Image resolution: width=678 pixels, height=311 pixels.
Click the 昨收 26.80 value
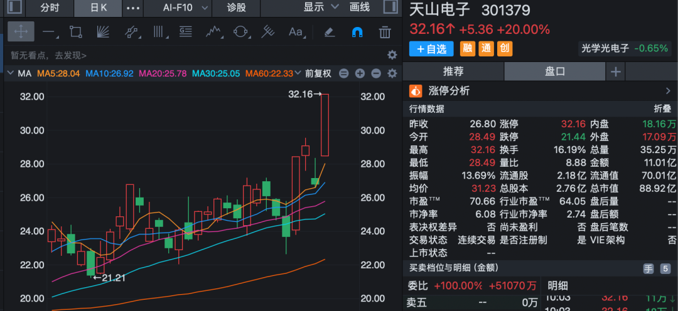tap(483, 124)
